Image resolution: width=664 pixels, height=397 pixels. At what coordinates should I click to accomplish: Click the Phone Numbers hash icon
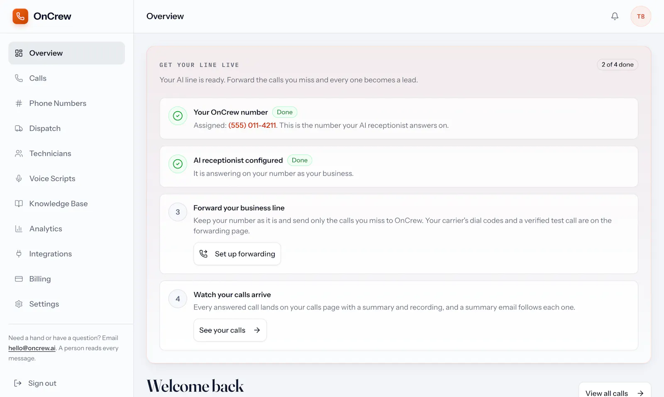(x=19, y=103)
